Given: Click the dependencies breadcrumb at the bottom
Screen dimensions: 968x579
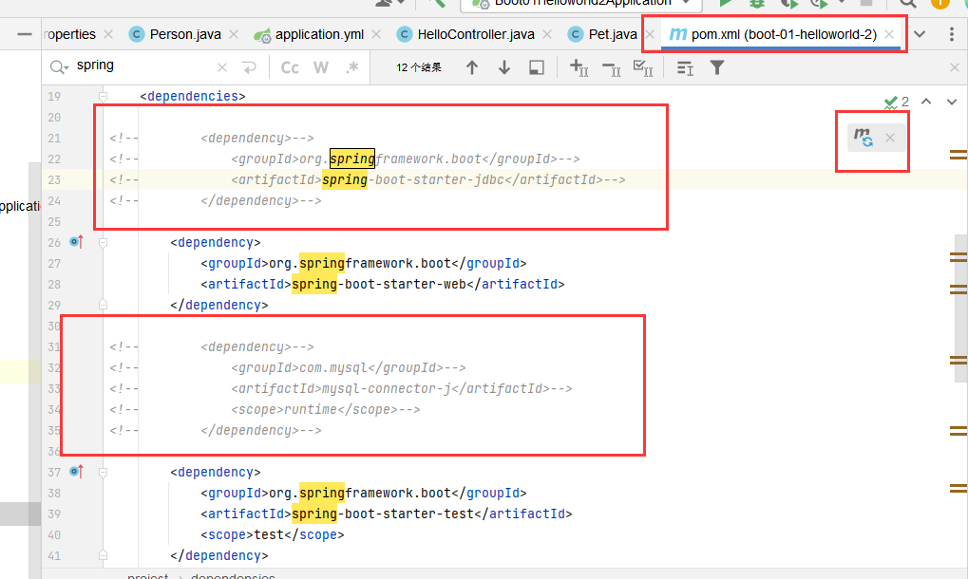Looking at the screenshot, I should (x=234, y=575).
